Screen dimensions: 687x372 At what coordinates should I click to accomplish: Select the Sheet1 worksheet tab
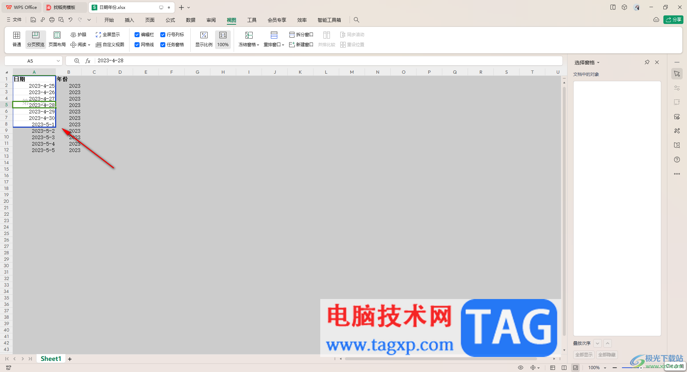51,359
